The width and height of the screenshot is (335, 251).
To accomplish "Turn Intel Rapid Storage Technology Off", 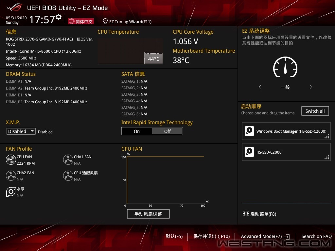I will [x=167, y=131].
